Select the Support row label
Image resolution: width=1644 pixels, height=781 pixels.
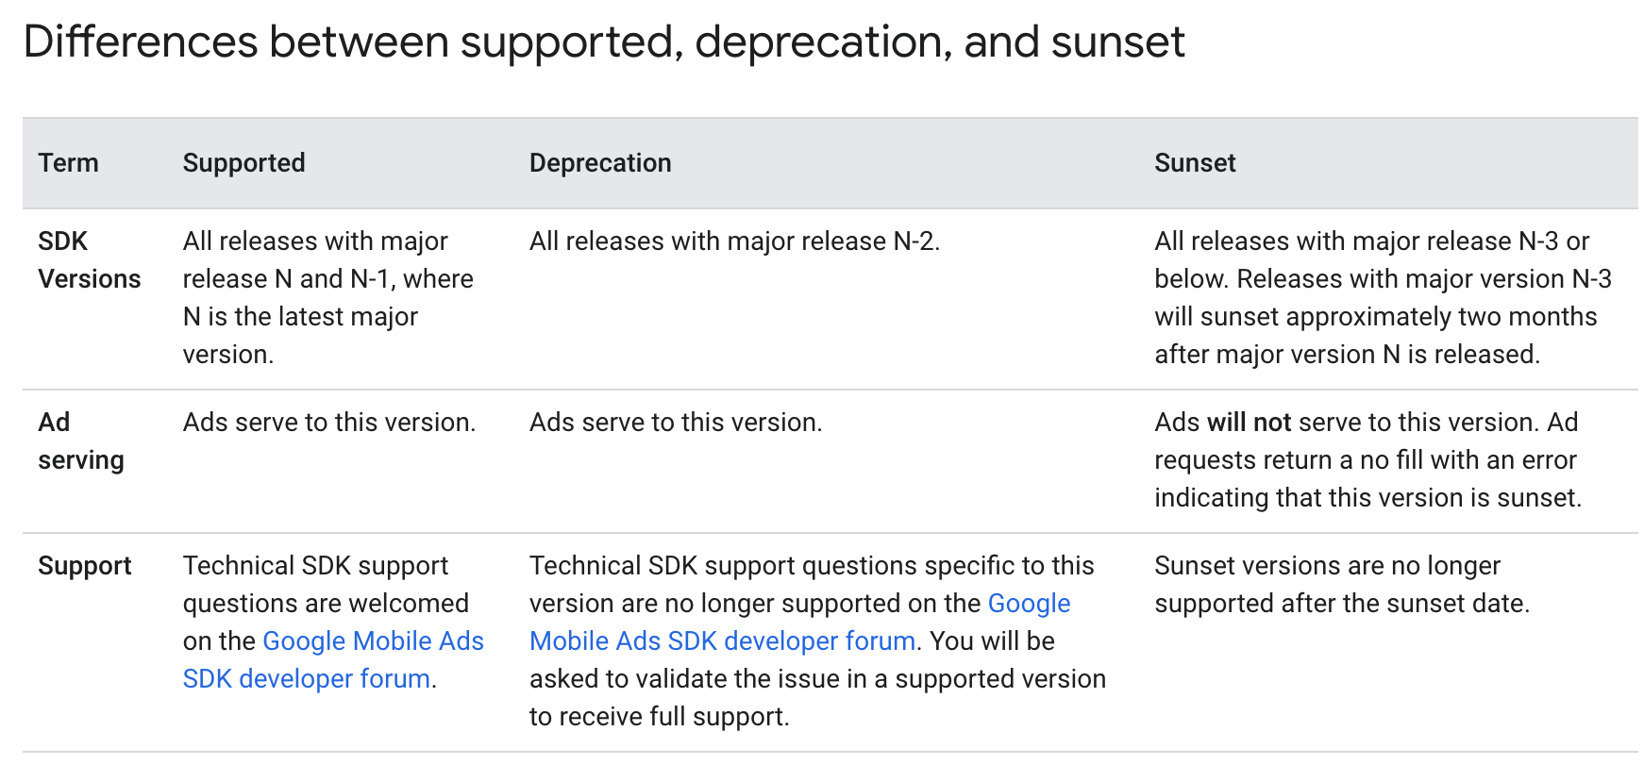click(x=85, y=566)
